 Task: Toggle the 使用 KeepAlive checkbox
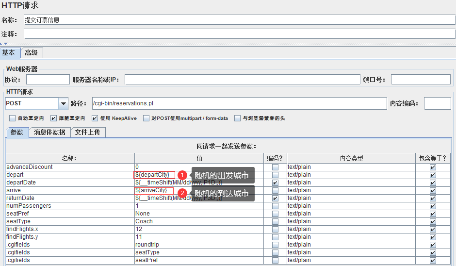(95, 118)
